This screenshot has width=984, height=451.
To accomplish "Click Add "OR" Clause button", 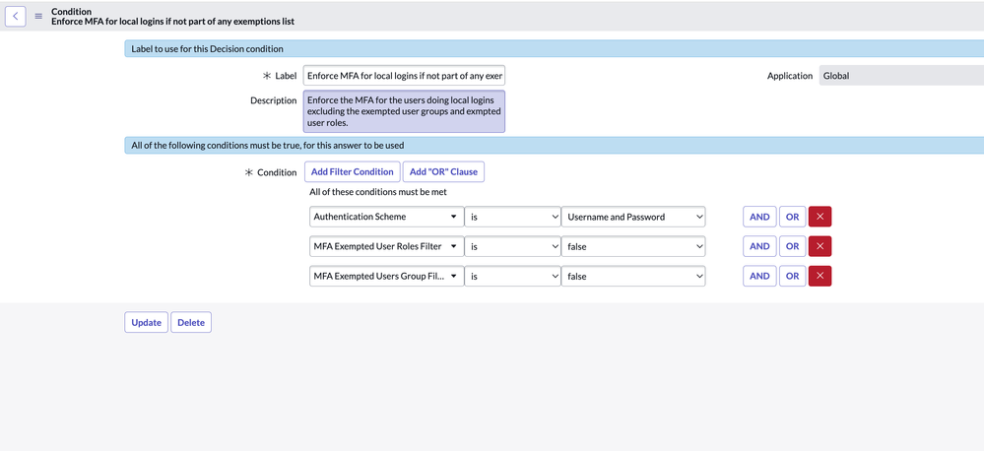I will point(443,172).
